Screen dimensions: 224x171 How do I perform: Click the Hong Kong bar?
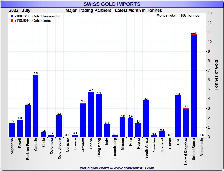coord(99,115)
